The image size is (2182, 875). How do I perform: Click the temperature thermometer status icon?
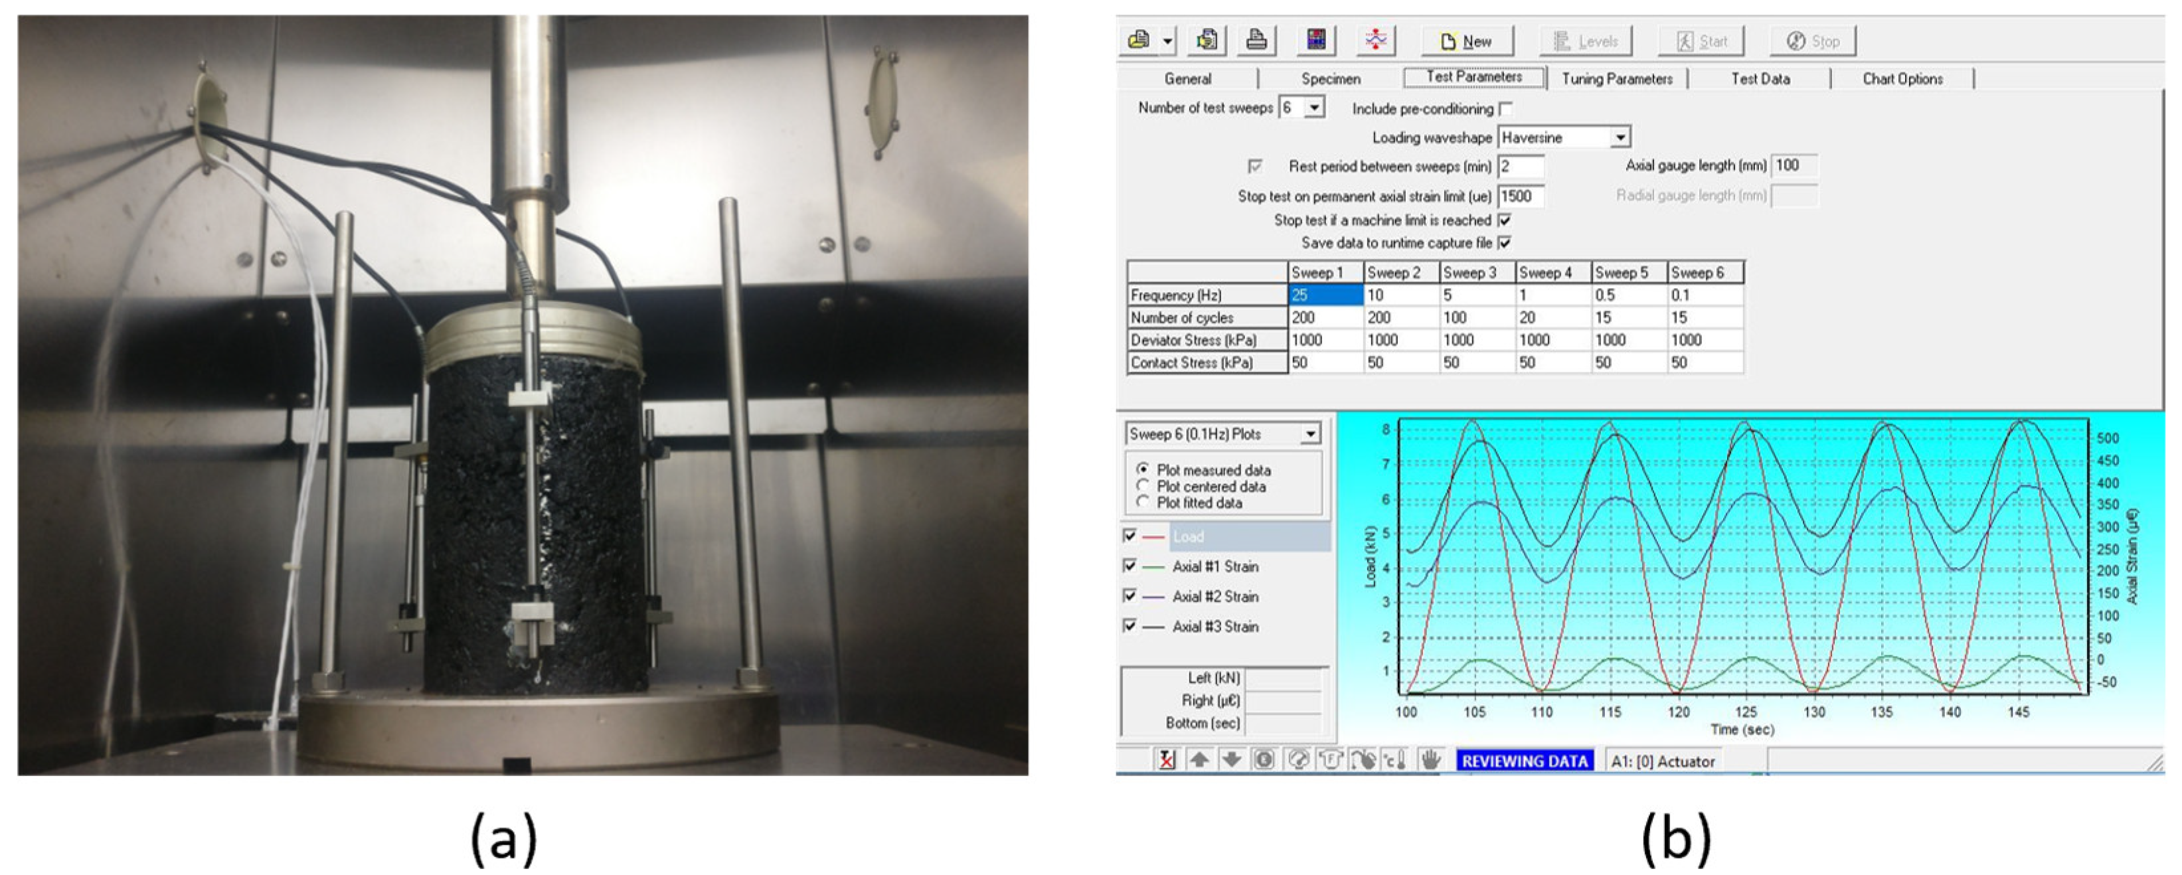[x=1395, y=759]
